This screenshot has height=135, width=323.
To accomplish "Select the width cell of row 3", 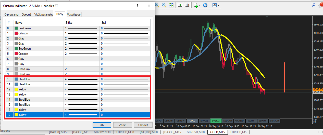I will point(82,44).
